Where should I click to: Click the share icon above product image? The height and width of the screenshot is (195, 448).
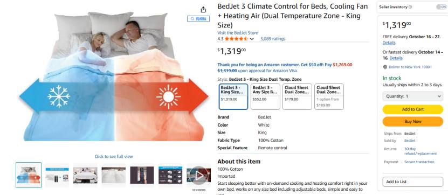203,9
